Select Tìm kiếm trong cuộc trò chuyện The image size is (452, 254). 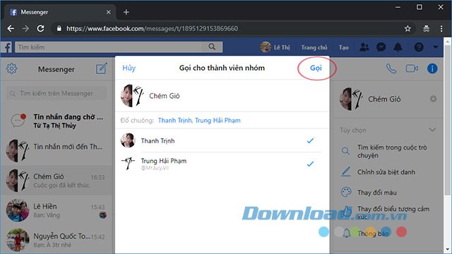pos(392,151)
